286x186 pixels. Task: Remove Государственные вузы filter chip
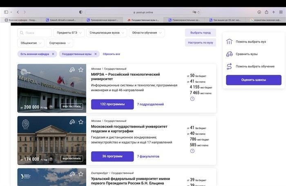(x=96, y=54)
